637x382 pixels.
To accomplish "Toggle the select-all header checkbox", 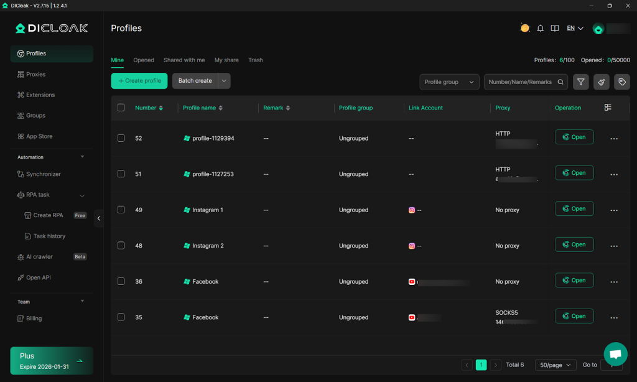I will click(121, 108).
